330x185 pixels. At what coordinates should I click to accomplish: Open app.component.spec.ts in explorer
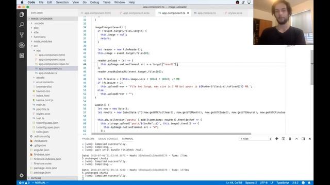52,64
